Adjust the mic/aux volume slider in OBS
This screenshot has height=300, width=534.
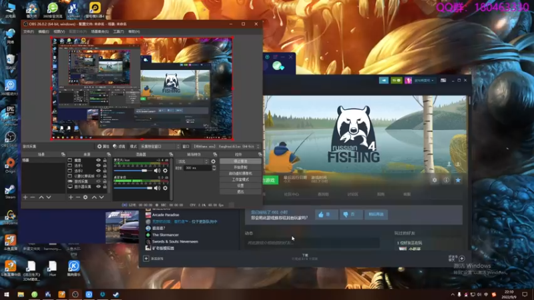[x=133, y=171]
